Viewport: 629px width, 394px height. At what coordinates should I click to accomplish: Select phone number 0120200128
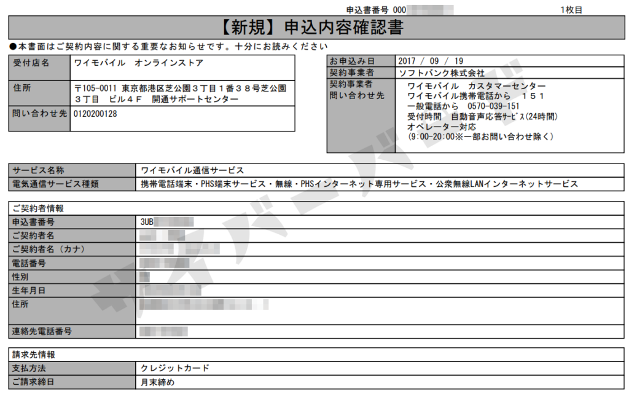[95, 114]
